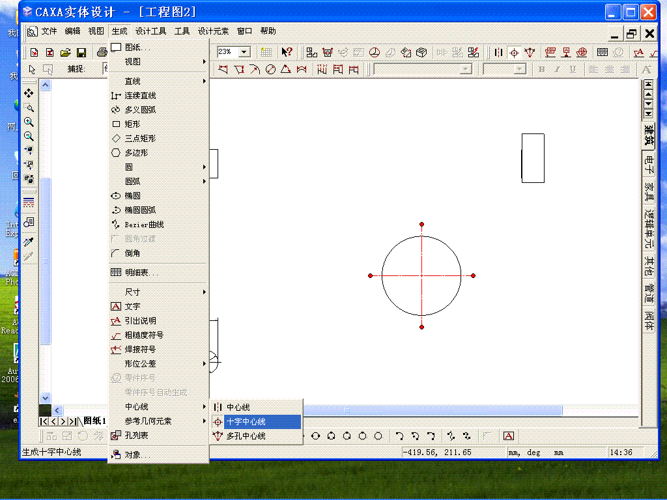This screenshot has width=667, height=500.
Task: Select the arrow pointer selection tool
Action: 32,69
